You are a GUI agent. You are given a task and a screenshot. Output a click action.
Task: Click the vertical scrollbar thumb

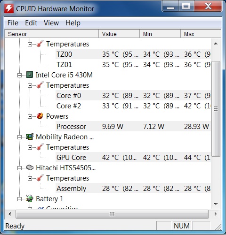[x=216, y=109]
